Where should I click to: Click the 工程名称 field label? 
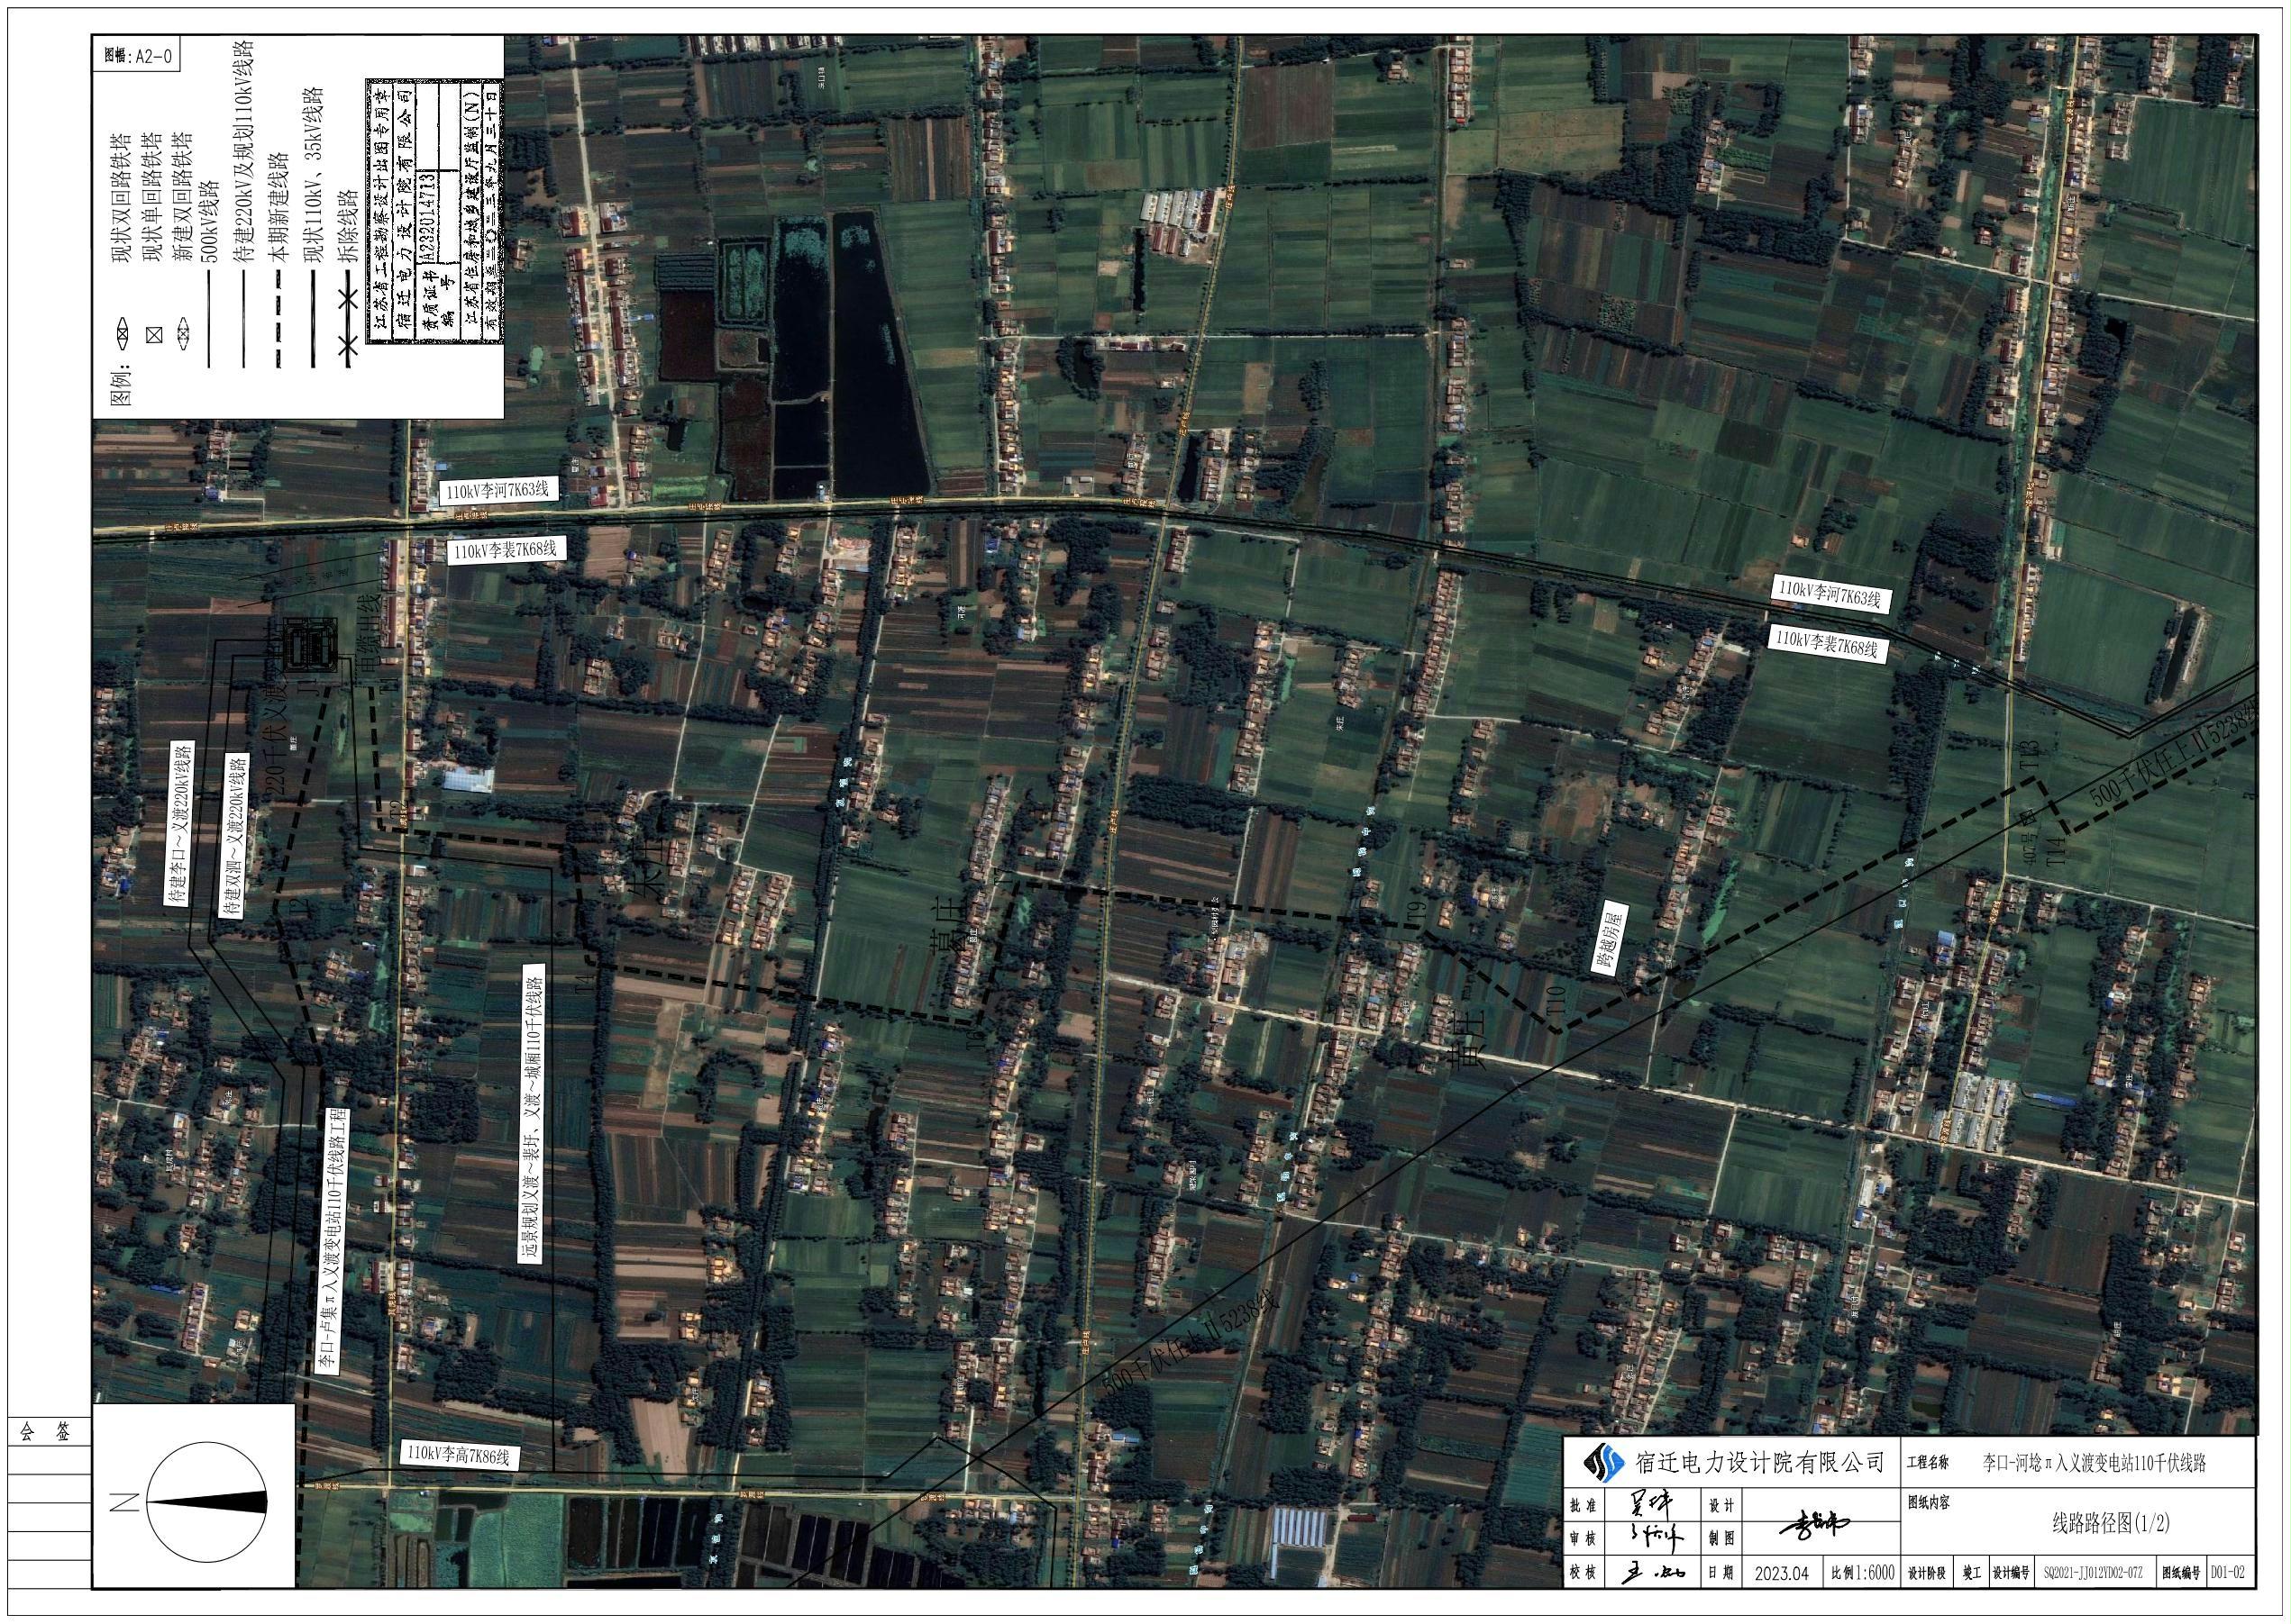pyautogui.click(x=1928, y=1463)
